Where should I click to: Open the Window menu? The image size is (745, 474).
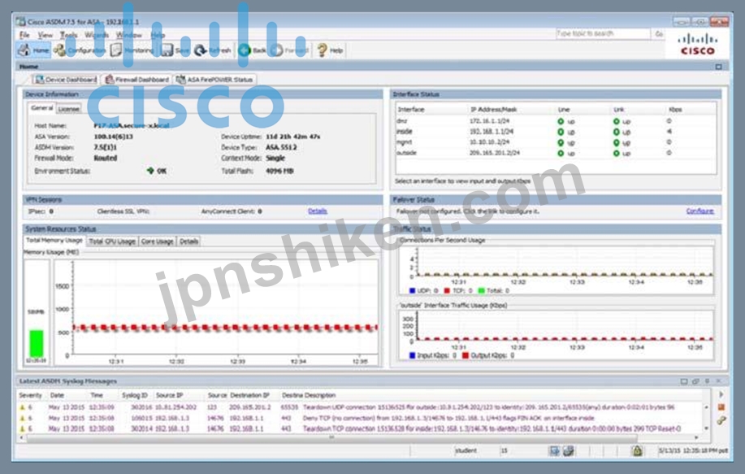128,35
